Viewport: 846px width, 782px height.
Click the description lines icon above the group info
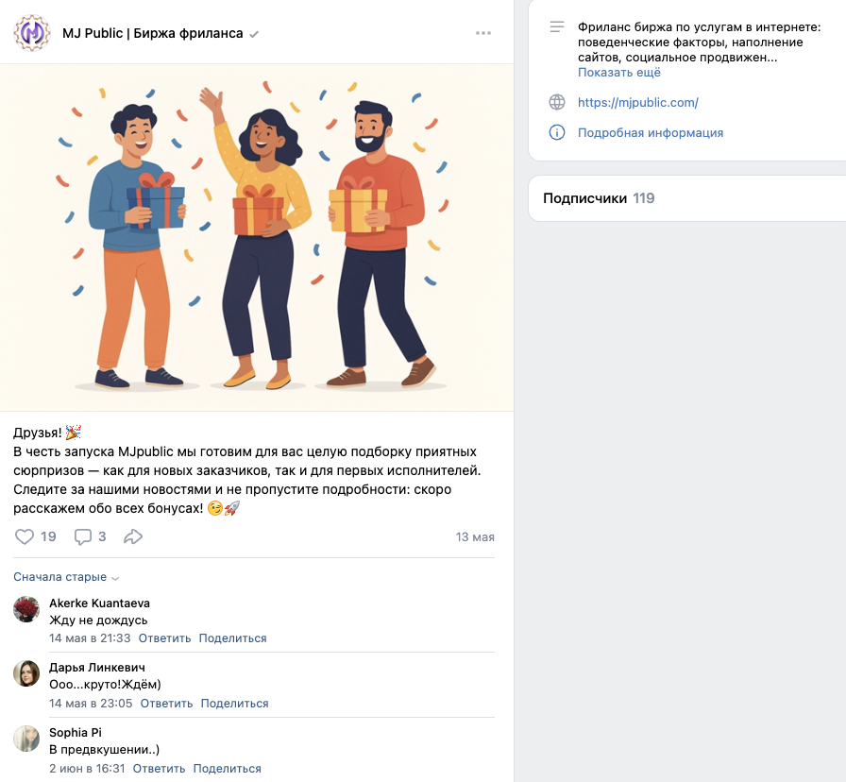click(555, 25)
